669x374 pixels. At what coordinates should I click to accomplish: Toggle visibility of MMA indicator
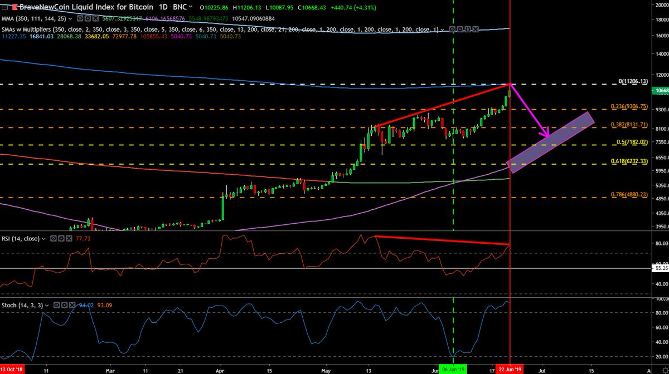point(80,18)
